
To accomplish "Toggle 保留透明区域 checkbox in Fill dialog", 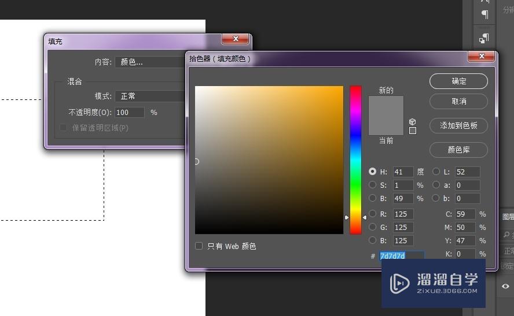I will pos(64,128).
